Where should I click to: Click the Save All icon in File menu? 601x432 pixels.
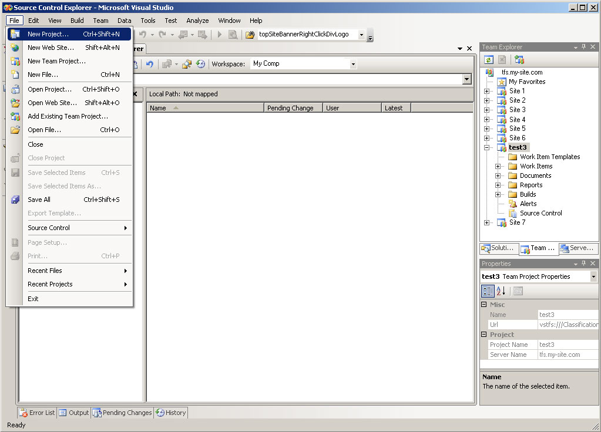pyautogui.click(x=15, y=200)
